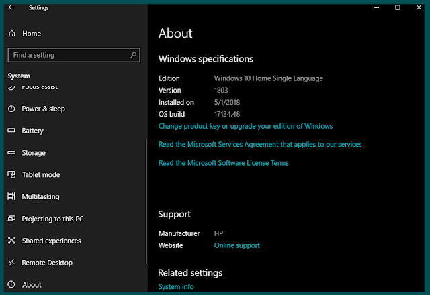Click the Remote Desktop icon
This screenshot has width=430, height=295.
coord(11,263)
